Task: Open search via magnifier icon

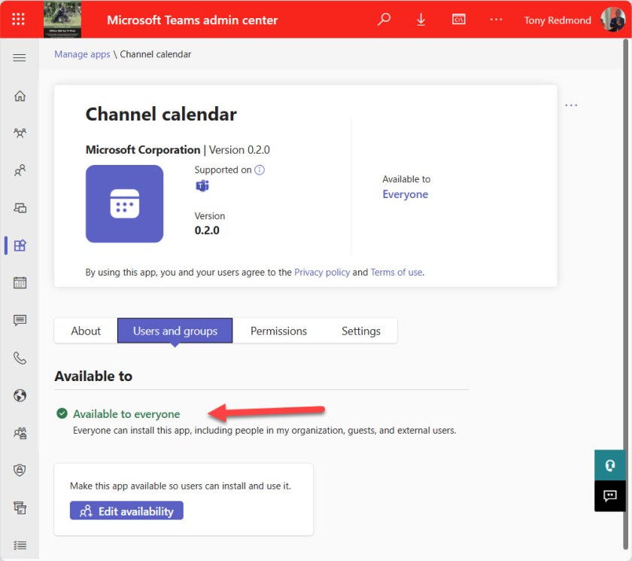Action: [384, 19]
